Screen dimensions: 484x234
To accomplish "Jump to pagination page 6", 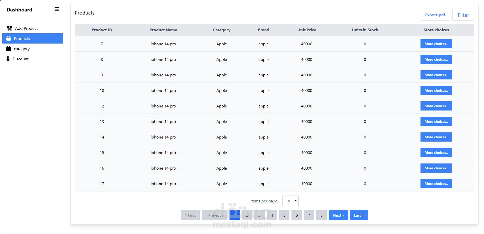I will pyautogui.click(x=297, y=215).
